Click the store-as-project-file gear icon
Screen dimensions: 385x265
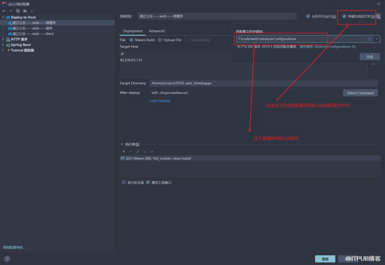pyautogui.click(x=378, y=16)
